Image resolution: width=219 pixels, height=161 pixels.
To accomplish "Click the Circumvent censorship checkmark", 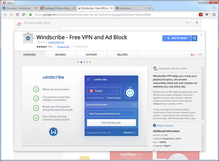I will (x=36, y=98).
